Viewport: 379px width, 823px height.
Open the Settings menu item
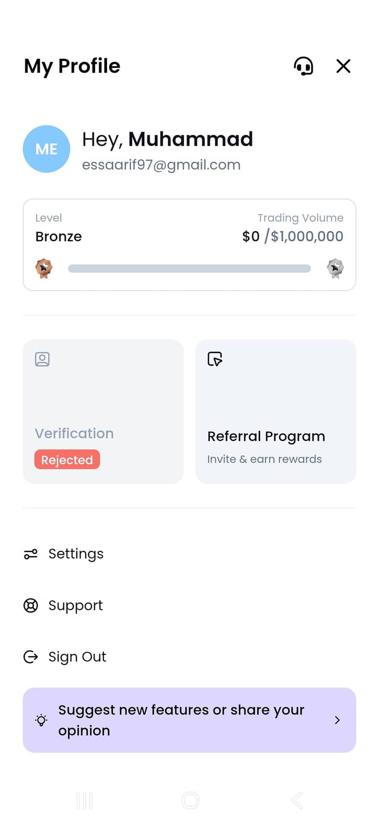pyautogui.click(x=76, y=554)
